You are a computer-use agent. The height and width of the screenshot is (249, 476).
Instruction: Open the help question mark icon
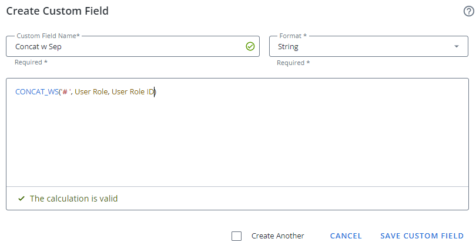[x=468, y=11]
